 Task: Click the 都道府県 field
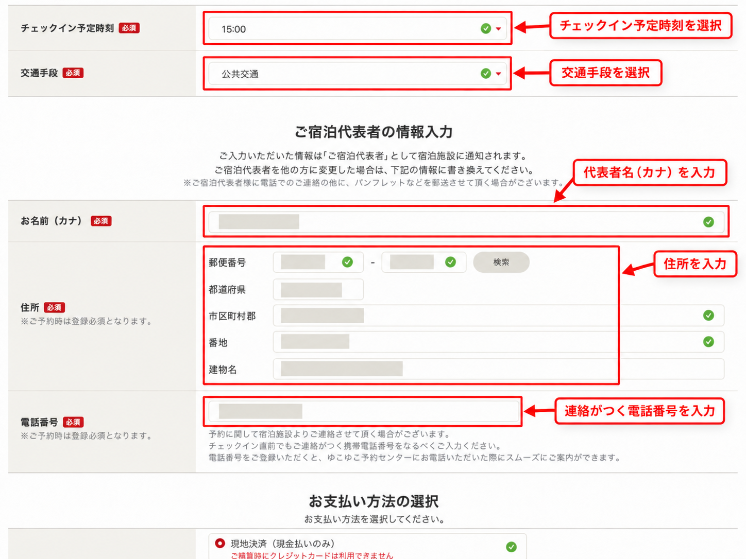coord(318,289)
